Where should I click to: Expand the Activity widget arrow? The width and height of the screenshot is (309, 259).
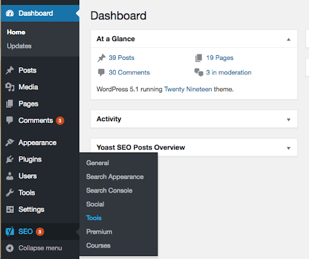click(288, 120)
